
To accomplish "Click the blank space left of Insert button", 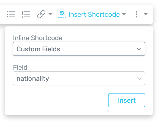I will coord(61,100).
